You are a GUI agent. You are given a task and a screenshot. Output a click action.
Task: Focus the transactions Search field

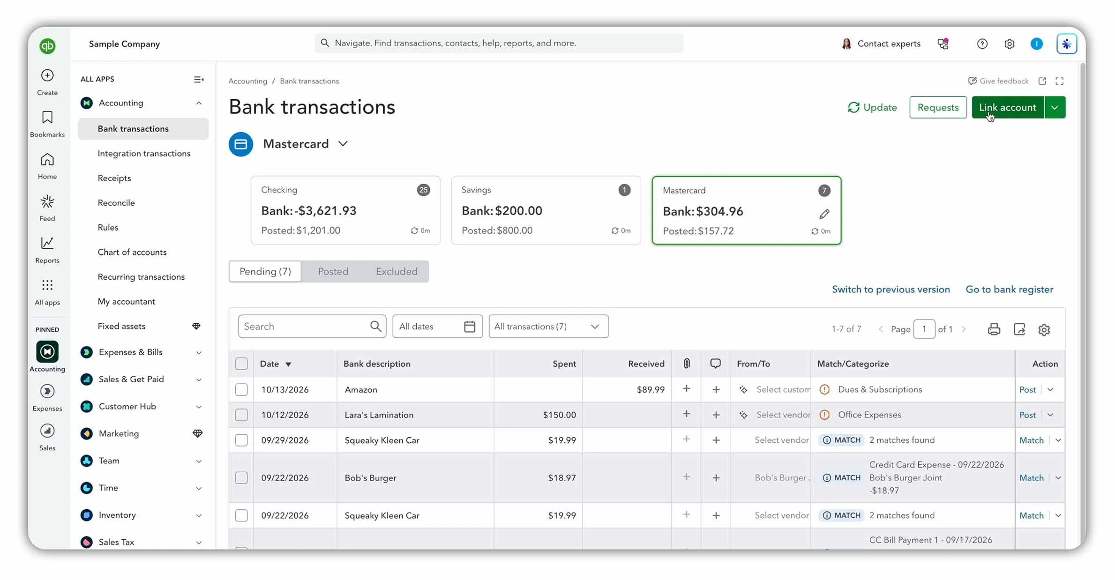(x=312, y=327)
